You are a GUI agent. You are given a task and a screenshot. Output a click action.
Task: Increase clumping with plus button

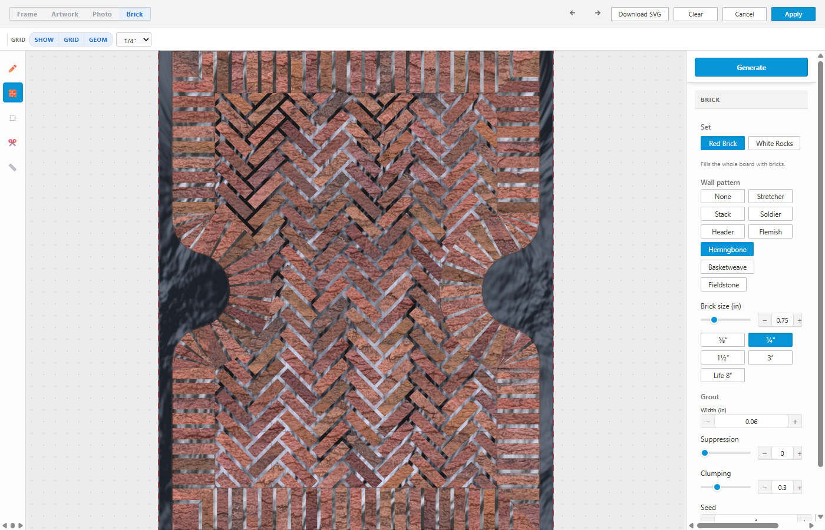pyautogui.click(x=799, y=488)
